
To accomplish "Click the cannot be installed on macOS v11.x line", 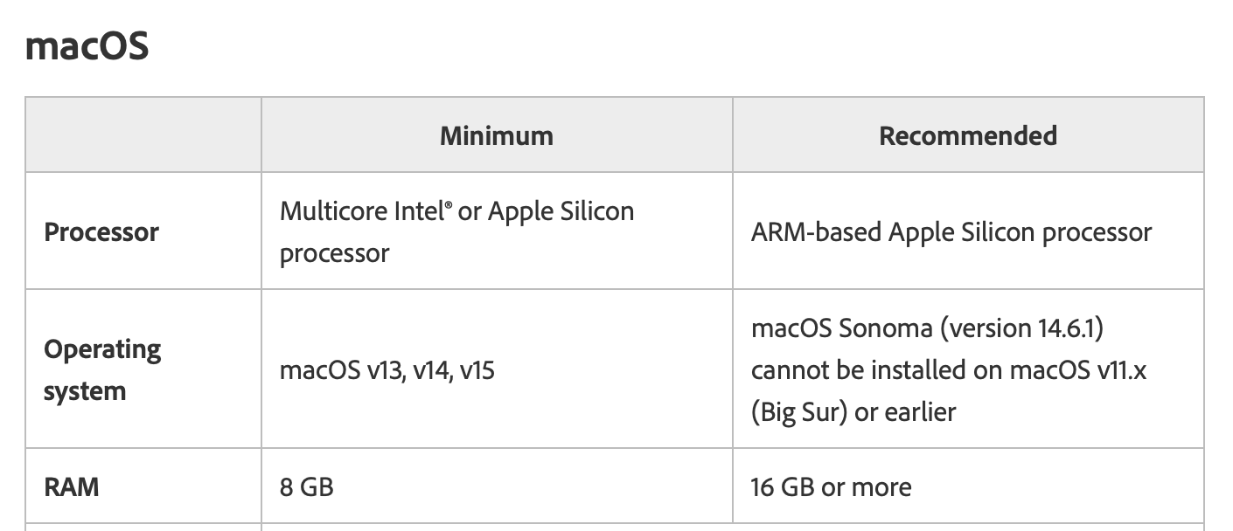I will click(948, 370).
